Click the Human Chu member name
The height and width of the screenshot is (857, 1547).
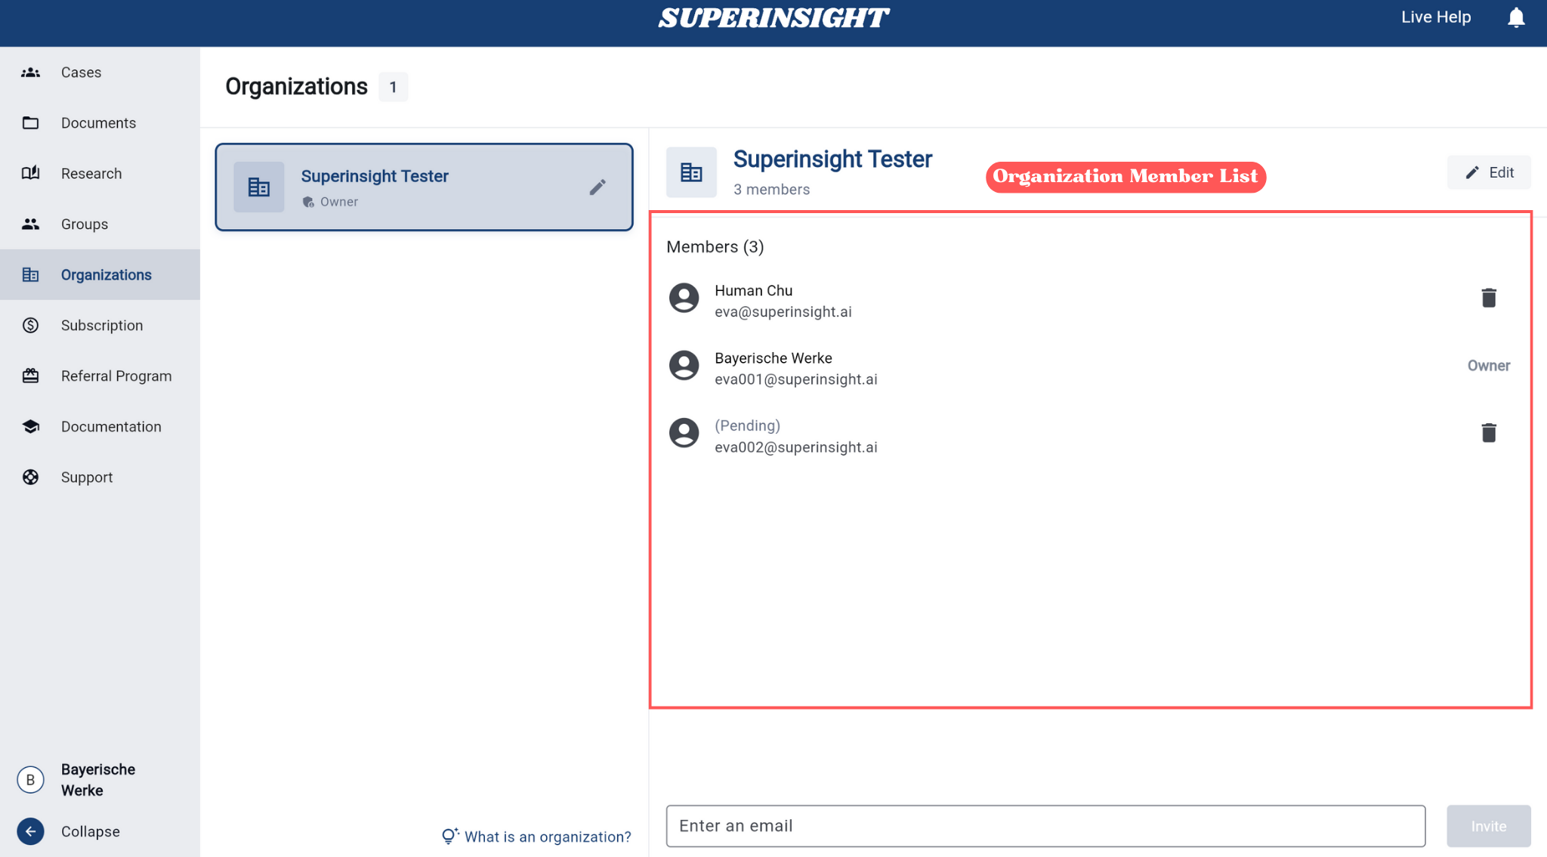[753, 291]
